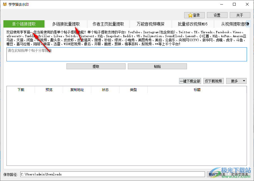Screen dimensions: 254x181
Task: Switch to the 从视频提取音频 tab
Action: [231, 24]
